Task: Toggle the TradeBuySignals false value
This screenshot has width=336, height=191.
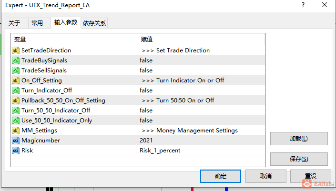Action: (x=202, y=60)
